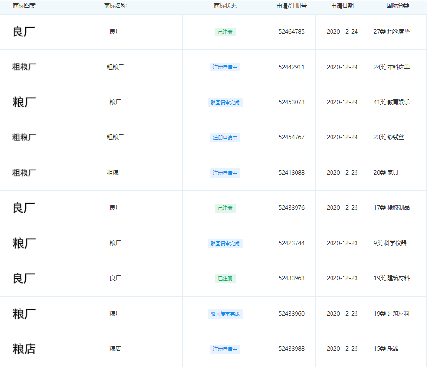This screenshot has width=427, height=368.
Task: Select registration number 52413088
Action: (x=291, y=173)
